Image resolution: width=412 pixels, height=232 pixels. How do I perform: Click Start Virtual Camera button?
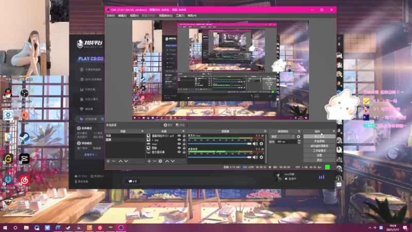319,146
